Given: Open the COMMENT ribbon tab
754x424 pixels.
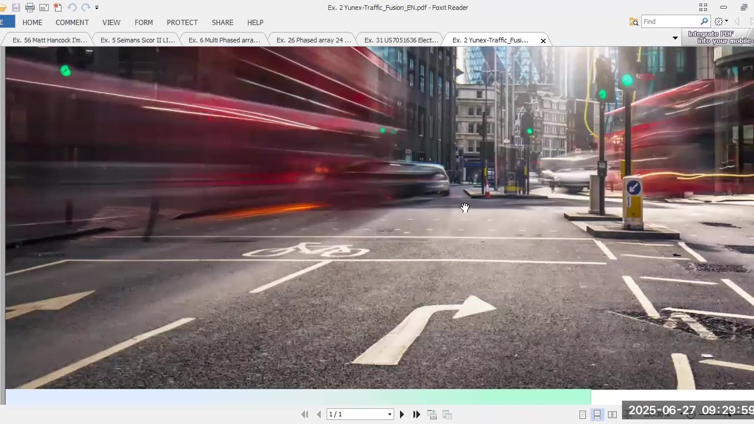Looking at the screenshot, I should click(72, 22).
